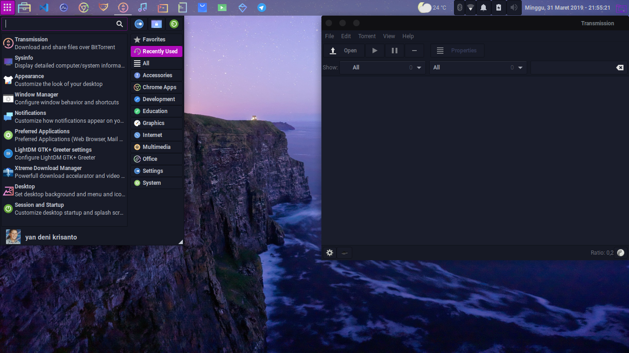
Task: Click the gear icon in Transmission's status bar
Action: point(329,252)
